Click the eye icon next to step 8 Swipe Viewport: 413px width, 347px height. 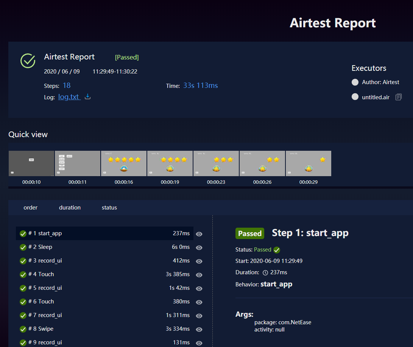[x=199, y=329]
